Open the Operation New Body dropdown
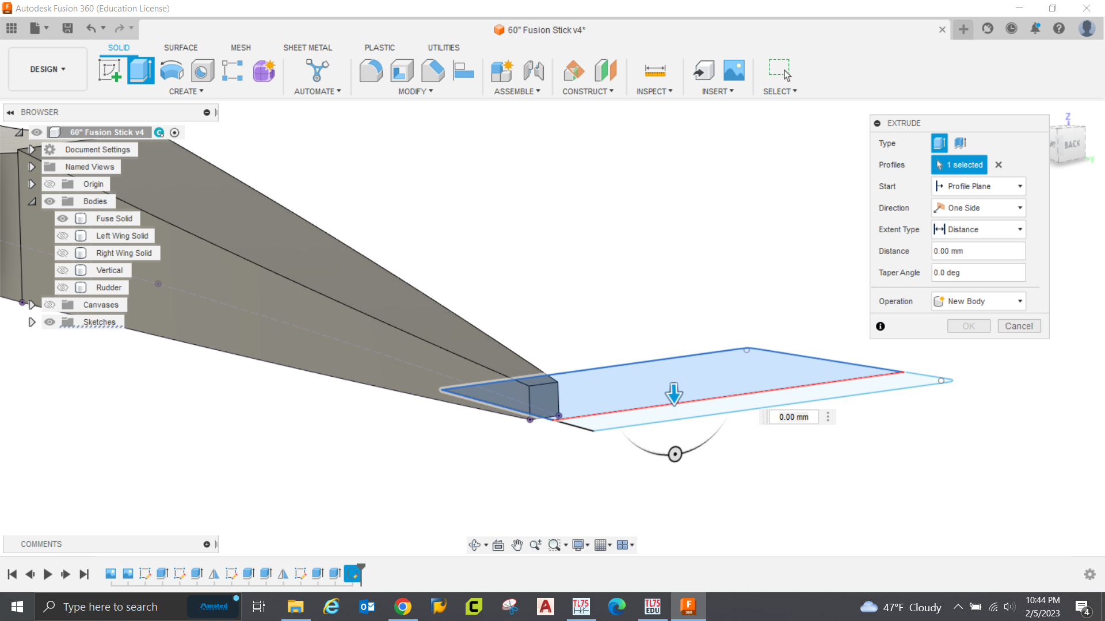 978,301
